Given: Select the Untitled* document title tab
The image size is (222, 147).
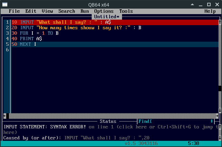Looking at the screenshot, I should click(107, 17).
